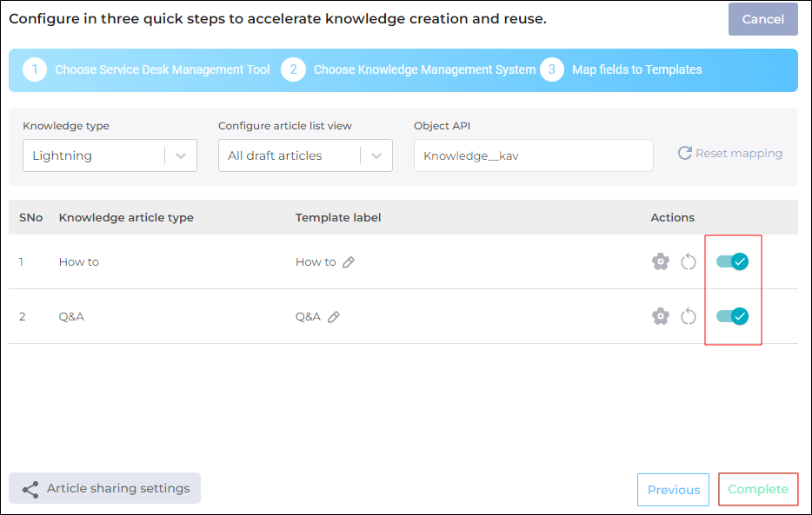This screenshot has width=812, height=515.
Task: Select step 3 Map fields to Templates
Action: click(621, 69)
